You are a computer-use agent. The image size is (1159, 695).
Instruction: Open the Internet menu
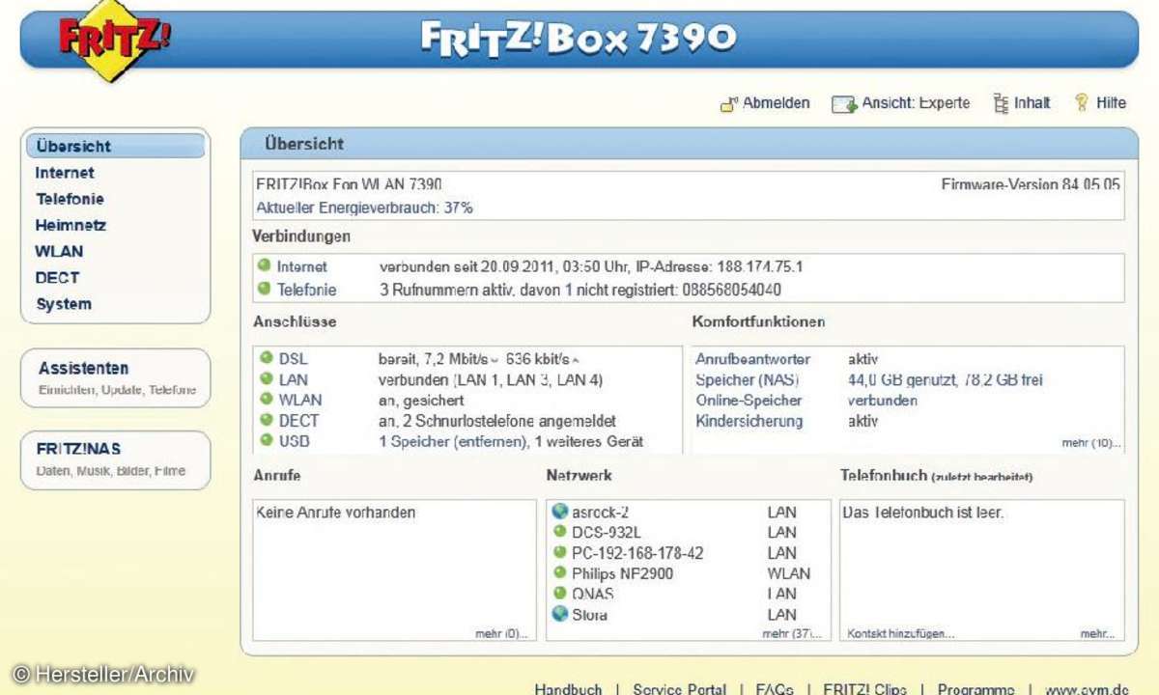tap(65, 173)
